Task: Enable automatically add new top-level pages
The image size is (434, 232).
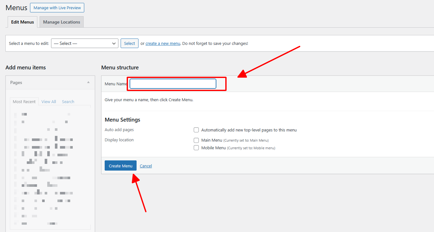Action: point(196,130)
